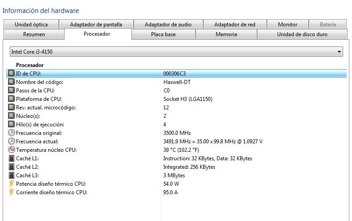Select the greyed Batería tab
352x221 pixels.
pyautogui.click(x=328, y=25)
